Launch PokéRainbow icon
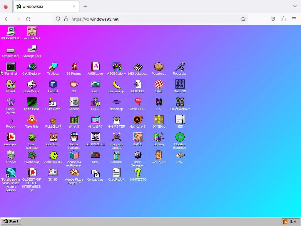The width and height of the screenshot is (301, 226). [180, 102]
